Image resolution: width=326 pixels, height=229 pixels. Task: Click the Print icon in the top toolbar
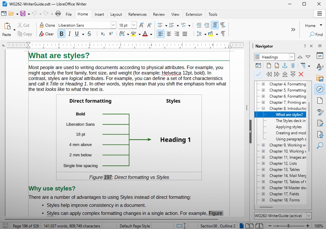pyautogui.click(x=58, y=14)
